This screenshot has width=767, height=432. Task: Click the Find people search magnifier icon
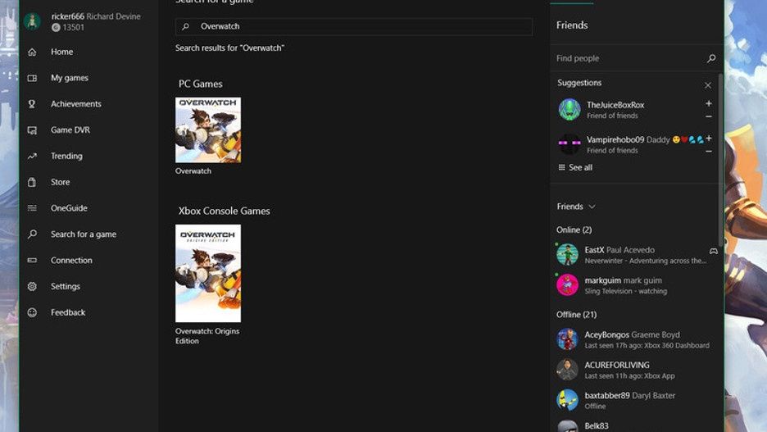[711, 58]
